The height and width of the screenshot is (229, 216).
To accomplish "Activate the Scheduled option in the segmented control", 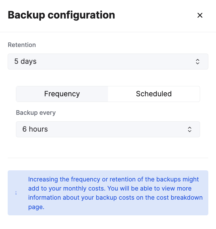I will 154,94.
